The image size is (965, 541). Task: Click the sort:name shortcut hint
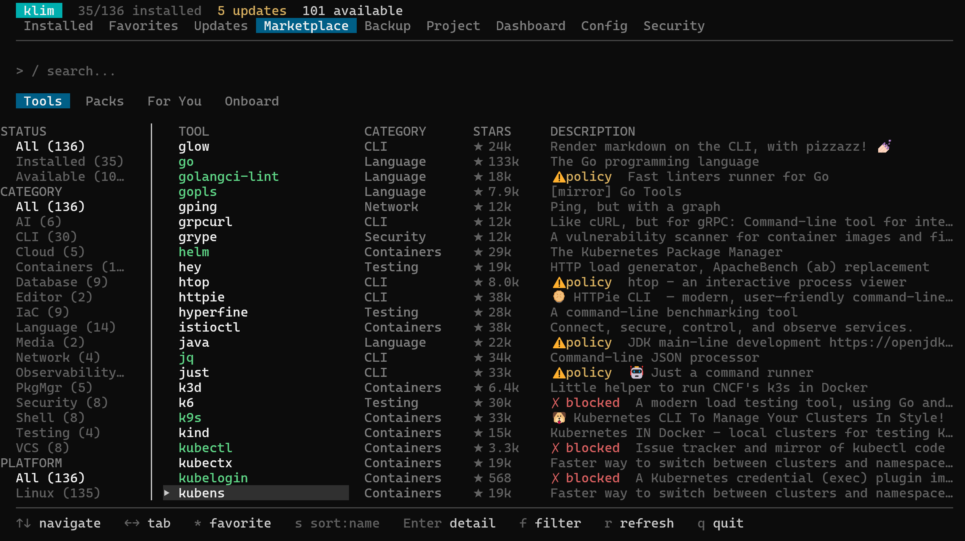pos(337,523)
